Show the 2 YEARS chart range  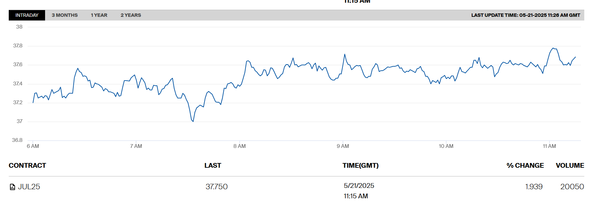[131, 15]
